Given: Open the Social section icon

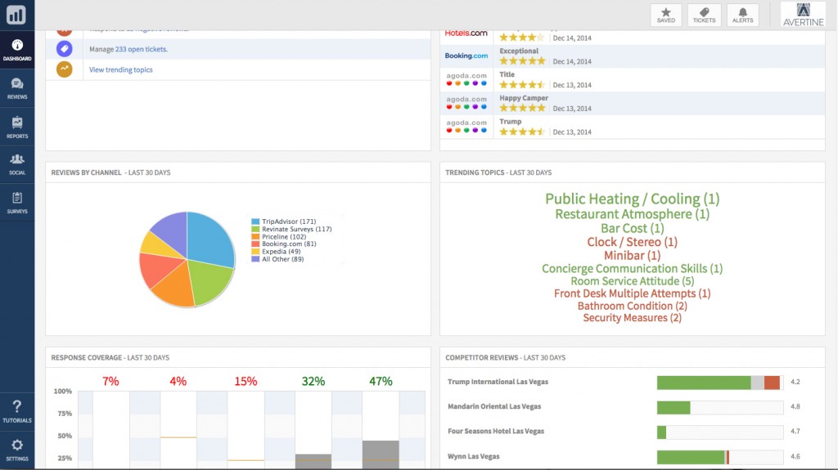Looking at the screenshot, I should click(17, 164).
